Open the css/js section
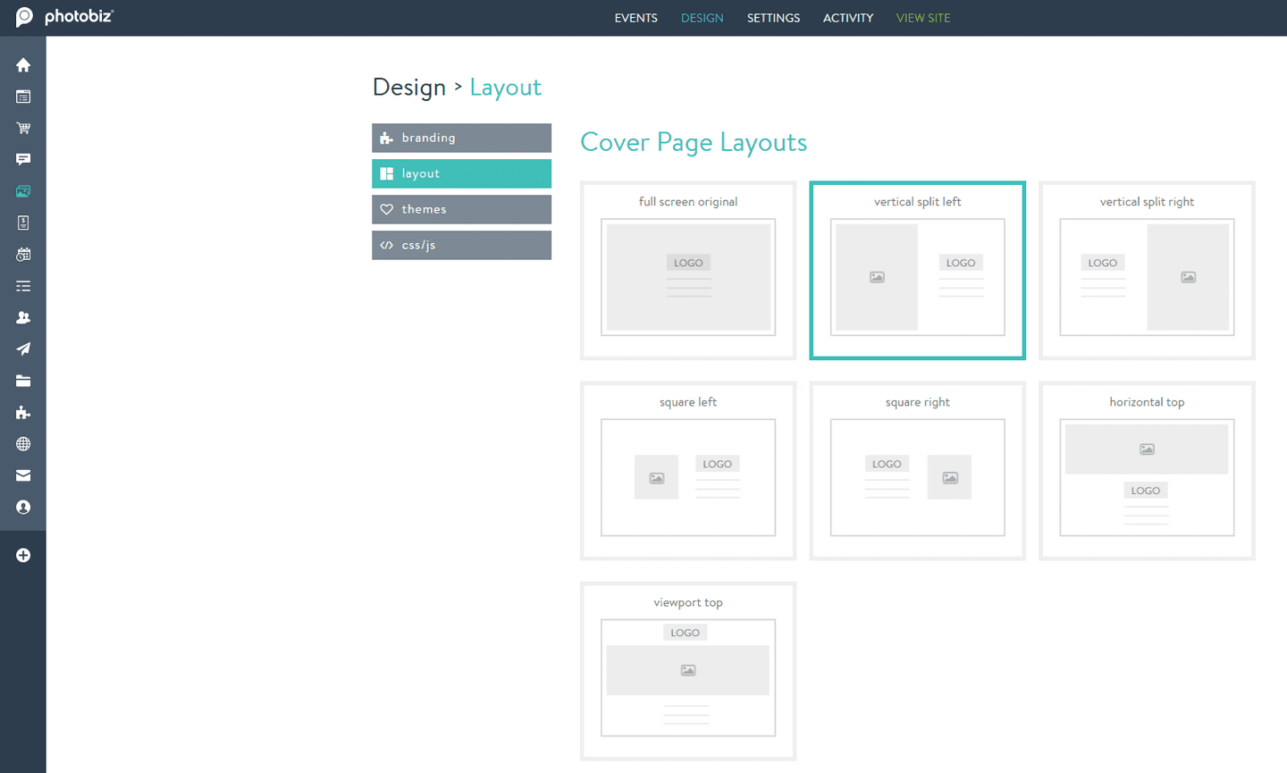This screenshot has height=773, width=1287. 461,245
